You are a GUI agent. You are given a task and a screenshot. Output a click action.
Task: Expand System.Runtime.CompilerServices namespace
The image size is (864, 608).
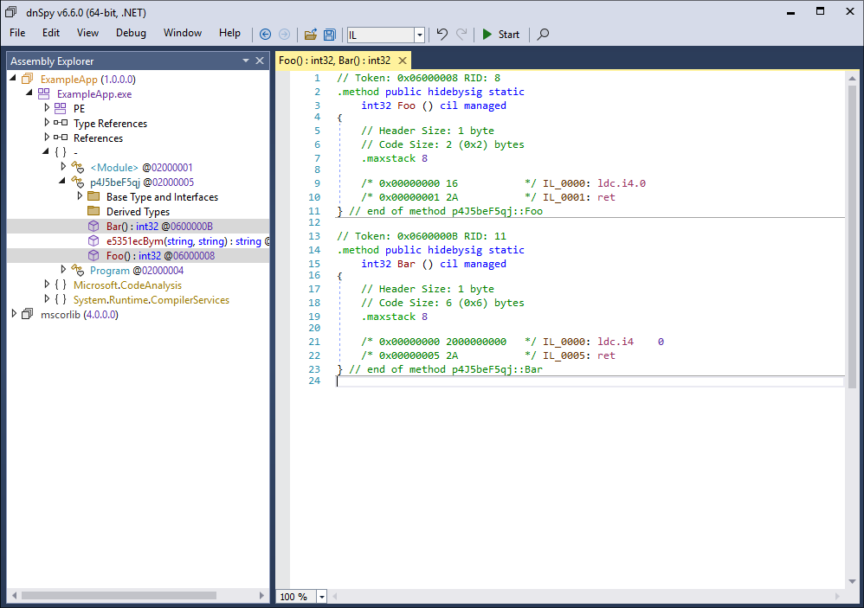point(47,298)
